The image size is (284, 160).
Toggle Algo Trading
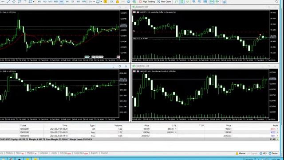click(x=147, y=2)
